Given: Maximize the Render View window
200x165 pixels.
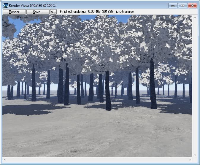Looking at the screenshot, I should pyautogui.click(x=183, y=6).
